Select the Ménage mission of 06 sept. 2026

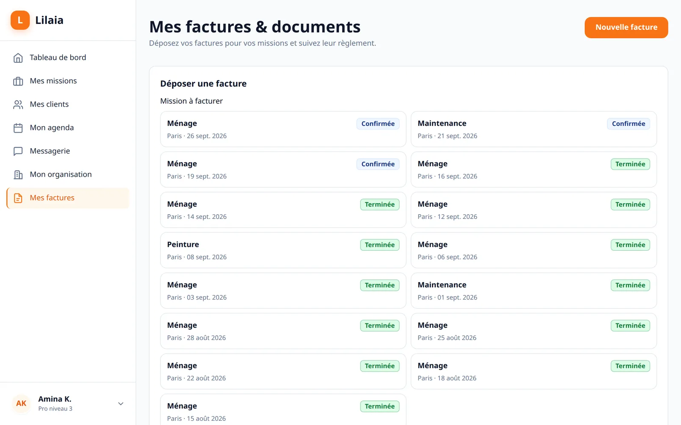pos(534,250)
